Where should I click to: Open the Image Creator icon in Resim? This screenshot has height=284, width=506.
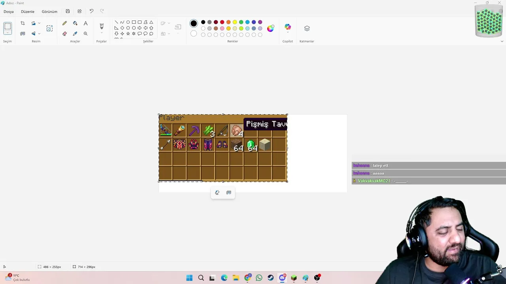pos(49,28)
